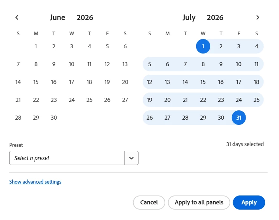Choose July 4 in the calendar

257,46
